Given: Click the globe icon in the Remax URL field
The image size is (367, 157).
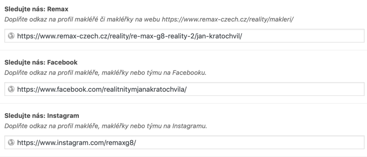Looking at the screenshot, I should click(11, 36).
